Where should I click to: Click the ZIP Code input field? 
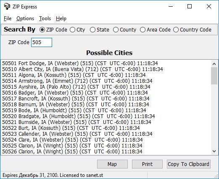[x=42, y=42]
